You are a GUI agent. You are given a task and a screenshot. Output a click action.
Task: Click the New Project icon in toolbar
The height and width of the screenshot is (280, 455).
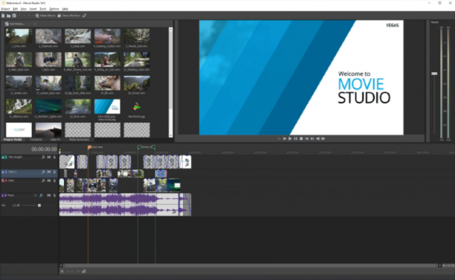pos(3,16)
